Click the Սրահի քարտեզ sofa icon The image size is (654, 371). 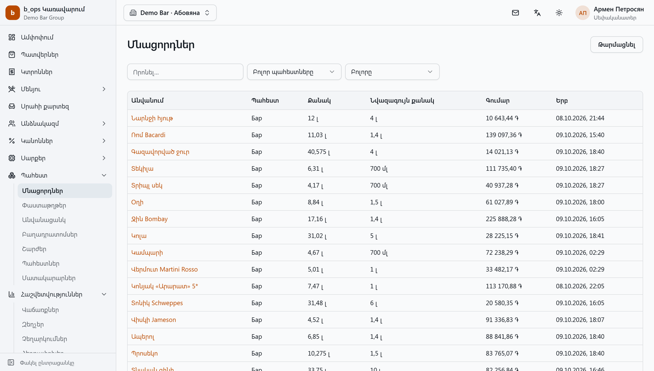[x=12, y=106]
